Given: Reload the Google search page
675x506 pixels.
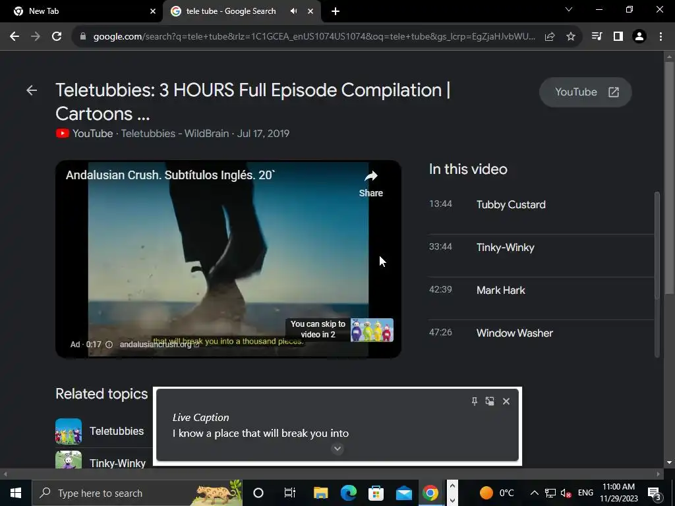Looking at the screenshot, I should [57, 37].
